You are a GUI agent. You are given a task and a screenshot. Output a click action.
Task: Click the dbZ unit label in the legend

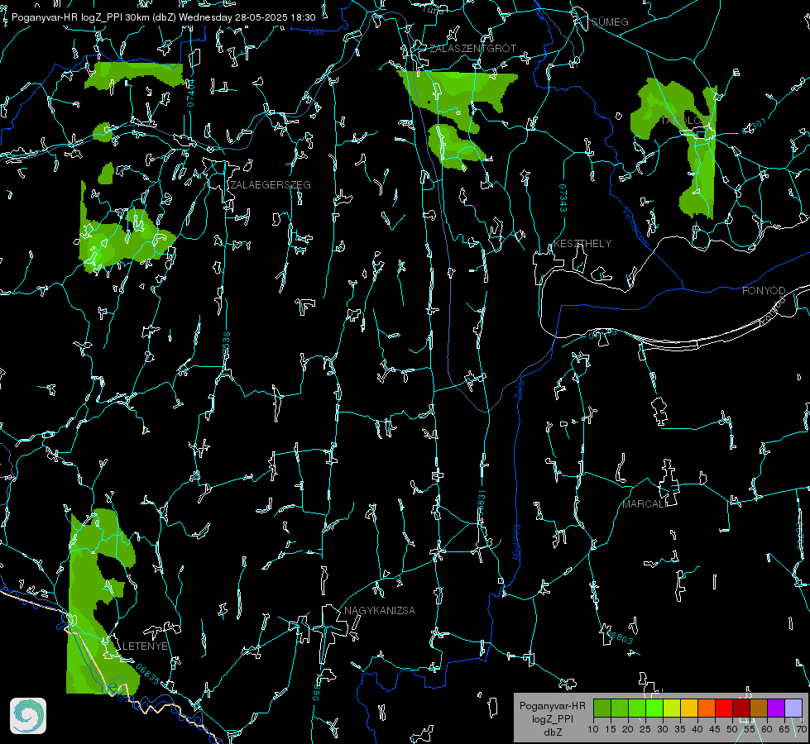click(x=552, y=732)
